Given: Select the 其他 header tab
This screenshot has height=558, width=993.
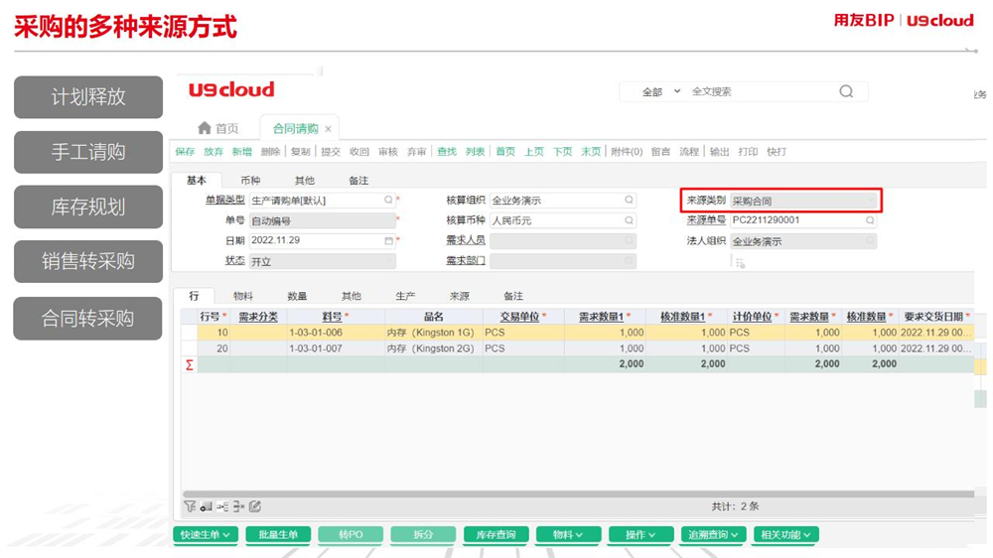Looking at the screenshot, I should 305,181.
